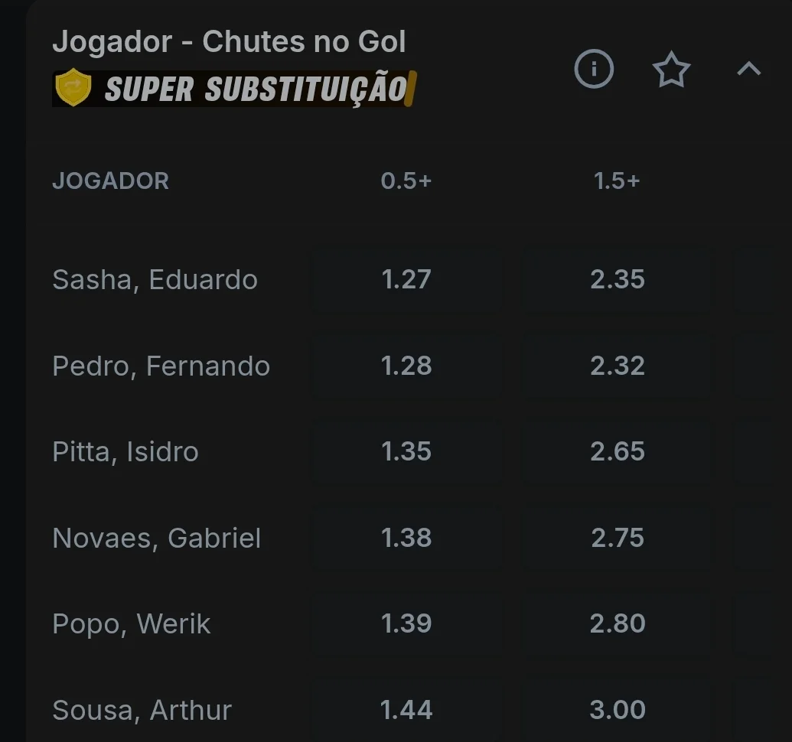Favorite the market using the star icon
The height and width of the screenshot is (742, 792).
[671, 69]
